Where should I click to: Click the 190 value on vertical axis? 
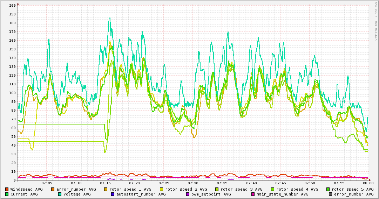click(12, 14)
